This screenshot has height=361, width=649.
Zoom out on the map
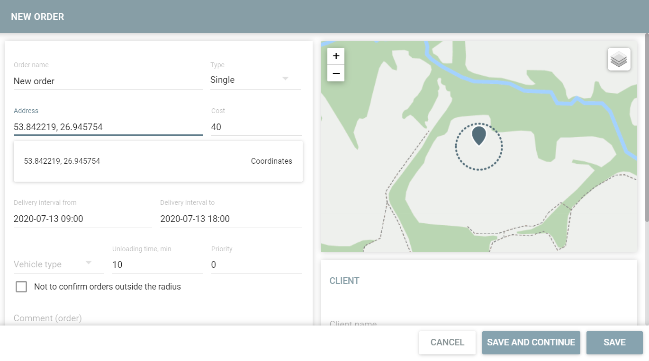point(336,73)
